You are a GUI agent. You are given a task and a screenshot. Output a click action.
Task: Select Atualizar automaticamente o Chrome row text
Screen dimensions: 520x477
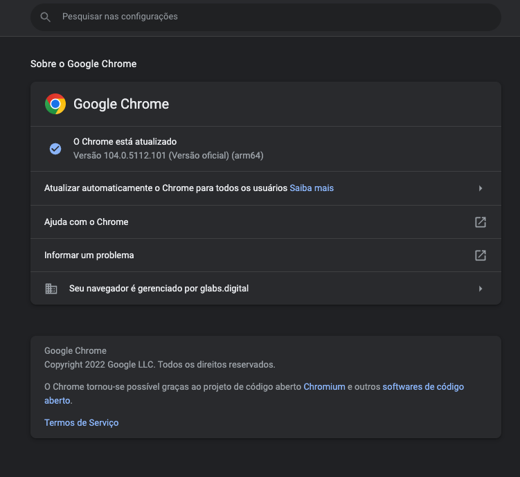[x=165, y=188]
